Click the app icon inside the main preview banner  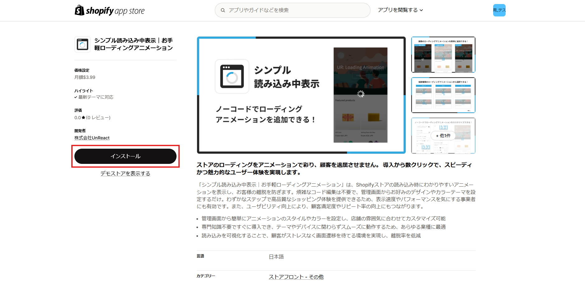(232, 77)
